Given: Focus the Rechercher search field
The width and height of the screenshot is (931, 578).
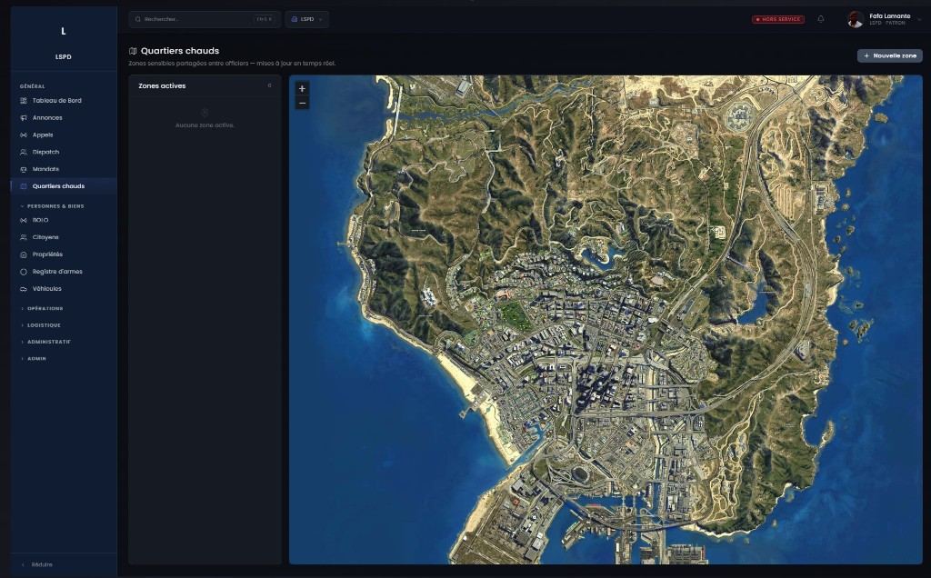Looking at the screenshot, I should tap(205, 19).
